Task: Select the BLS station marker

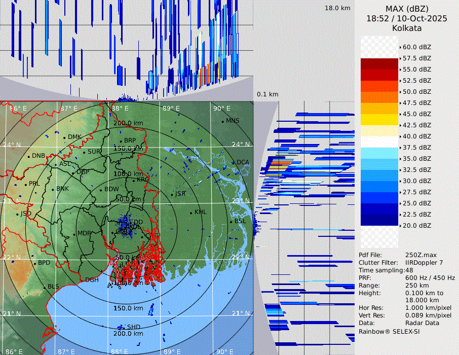Action: pos(44,287)
